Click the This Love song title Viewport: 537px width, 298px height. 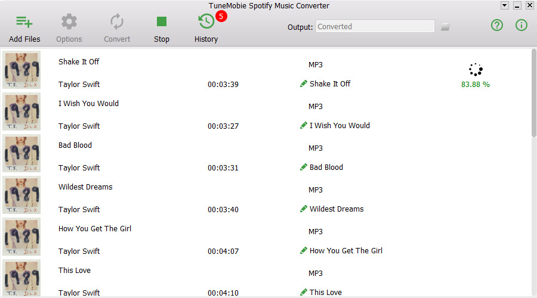pos(75,271)
